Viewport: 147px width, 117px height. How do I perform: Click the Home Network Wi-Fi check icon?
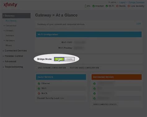pyautogui.click(x=39, y=88)
